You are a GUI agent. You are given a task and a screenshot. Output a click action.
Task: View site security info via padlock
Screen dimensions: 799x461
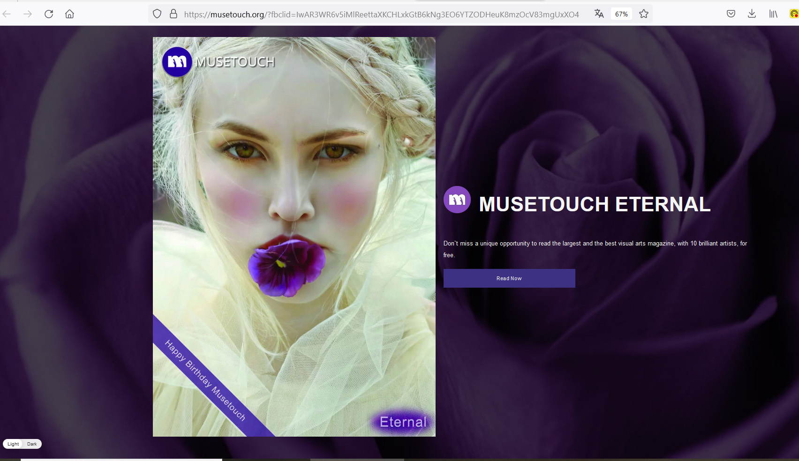173,14
